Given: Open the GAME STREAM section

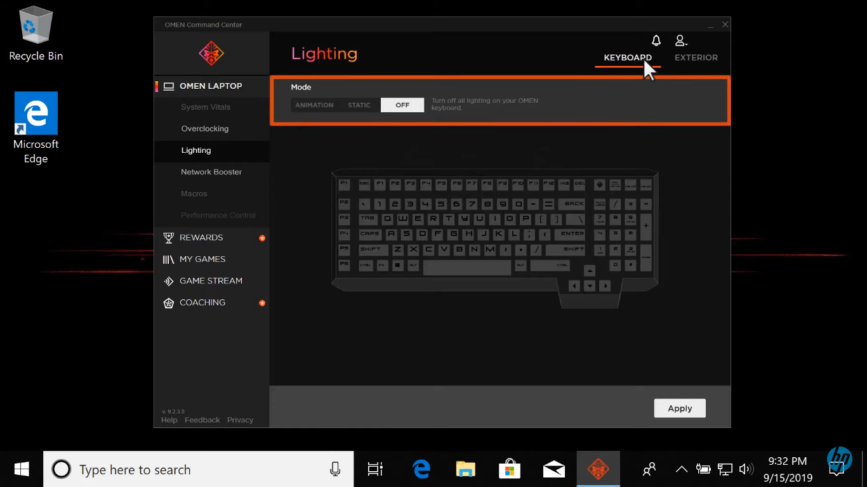Looking at the screenshot, I should point(212,281).
